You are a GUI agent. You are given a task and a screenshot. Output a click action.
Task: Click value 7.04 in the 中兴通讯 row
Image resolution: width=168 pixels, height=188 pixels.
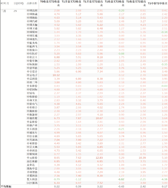tap(57, 140)
